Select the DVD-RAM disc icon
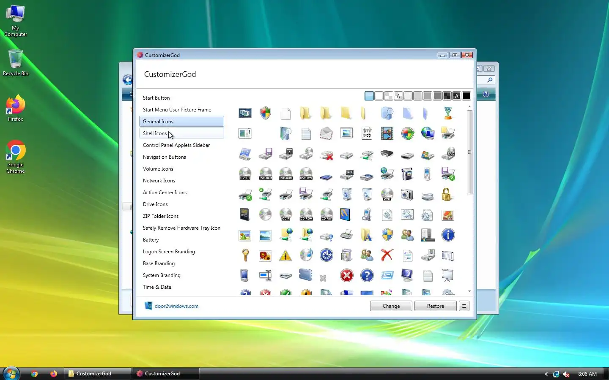The height and width of the screenshot is (380, 609). pos(266,174)
